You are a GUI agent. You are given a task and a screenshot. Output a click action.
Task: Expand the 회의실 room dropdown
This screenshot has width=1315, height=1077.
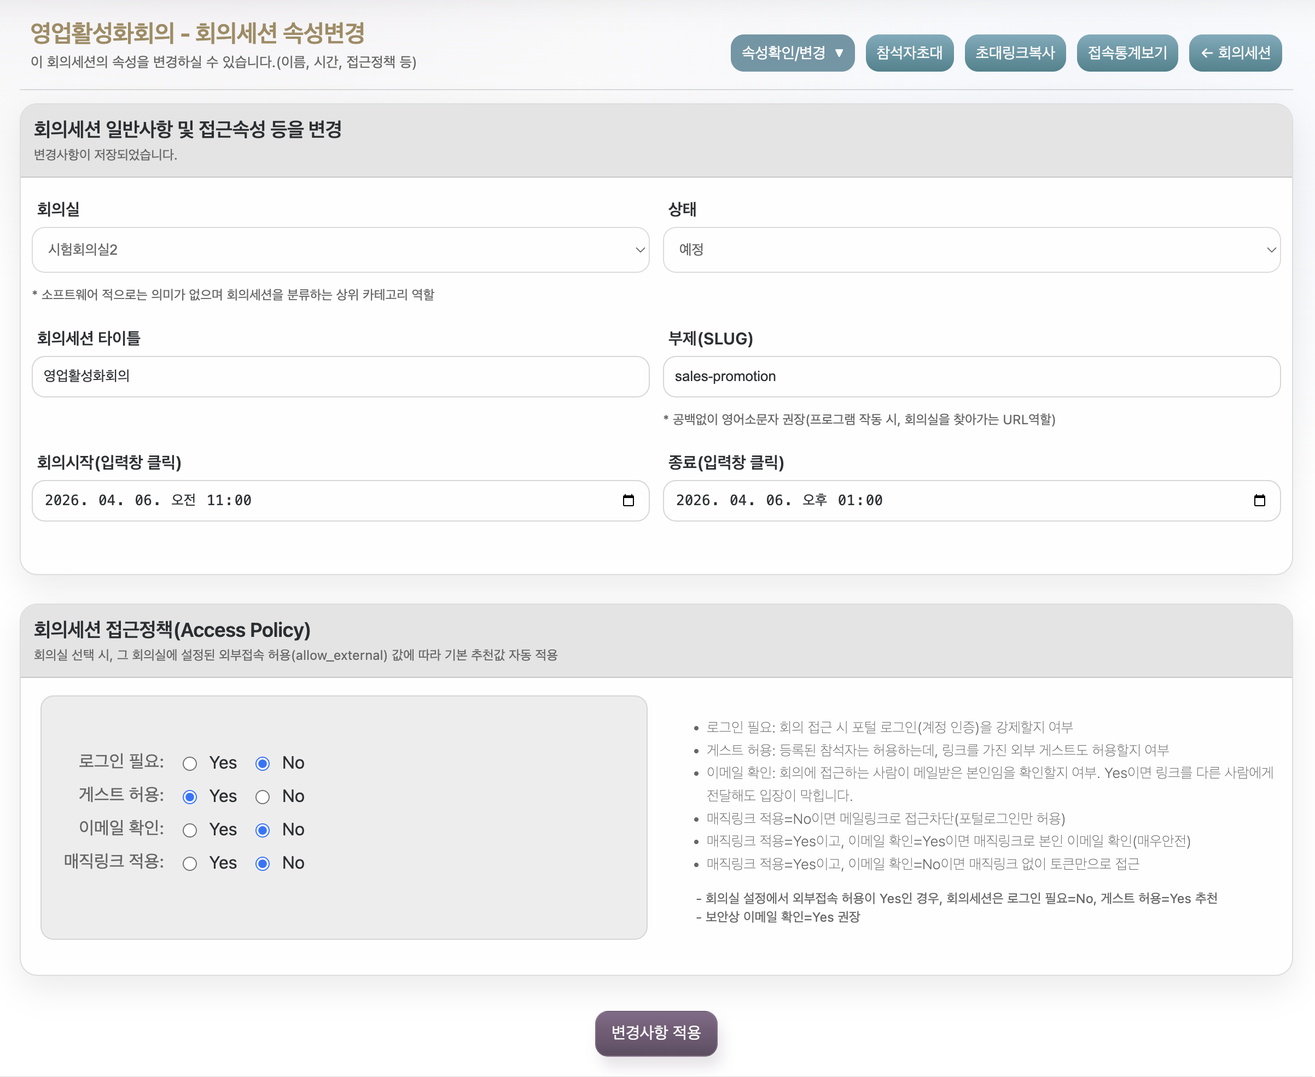[x=340, y=250]
